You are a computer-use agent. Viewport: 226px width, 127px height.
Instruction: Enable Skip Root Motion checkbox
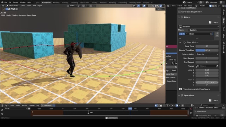coord(179,8)
